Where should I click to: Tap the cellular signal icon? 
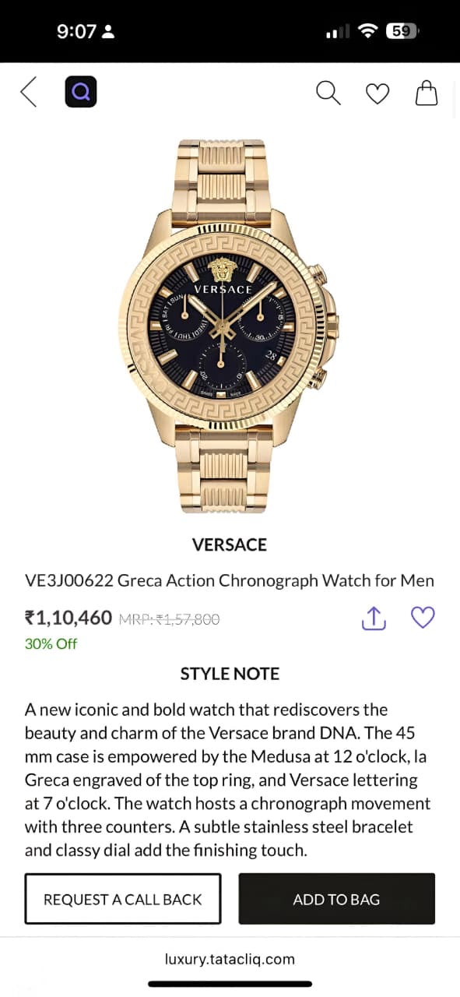(338, 32)
